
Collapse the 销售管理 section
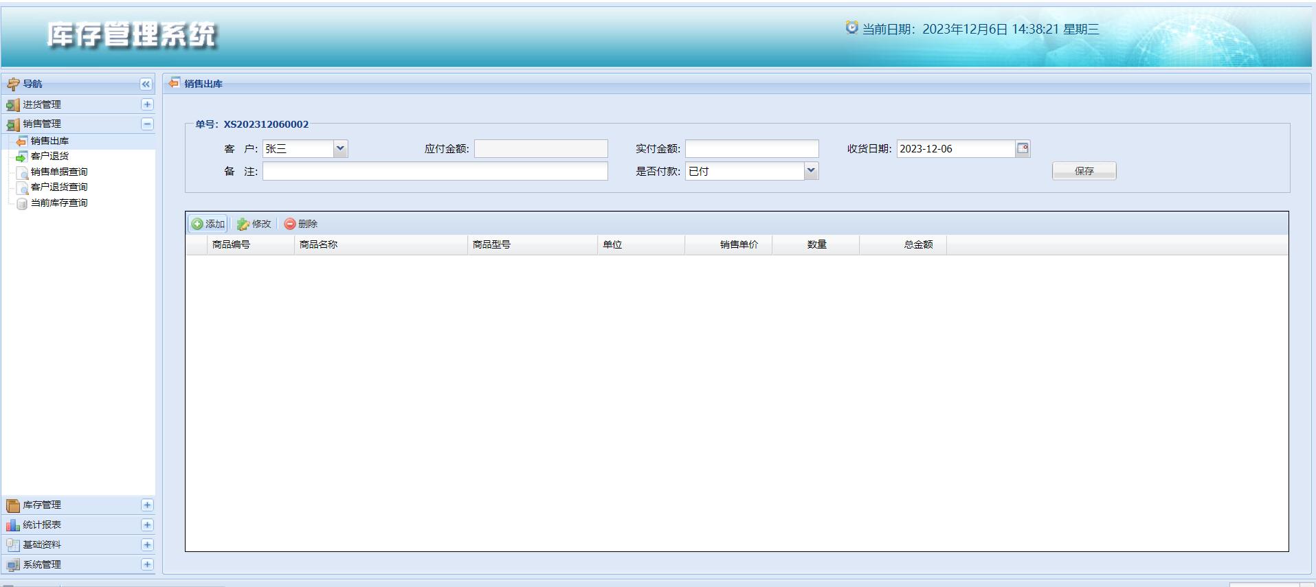point(147,124)
